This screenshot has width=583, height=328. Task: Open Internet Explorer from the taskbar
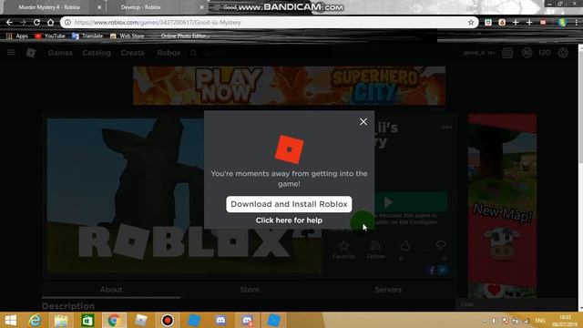click(x=36, y=320)
